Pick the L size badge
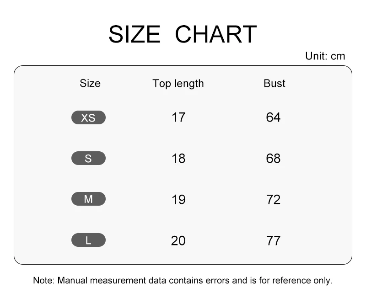366x298 pixels. pos(88,240)
